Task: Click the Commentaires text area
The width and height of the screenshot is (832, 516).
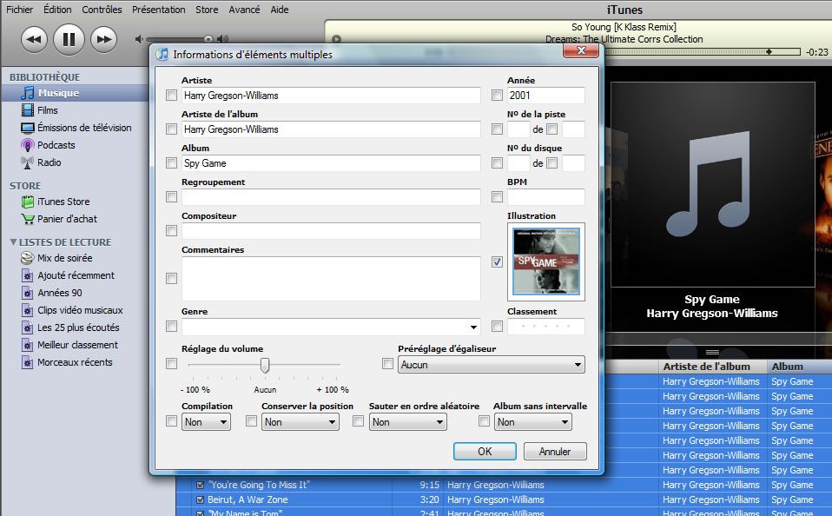Action: click(331, 279)
